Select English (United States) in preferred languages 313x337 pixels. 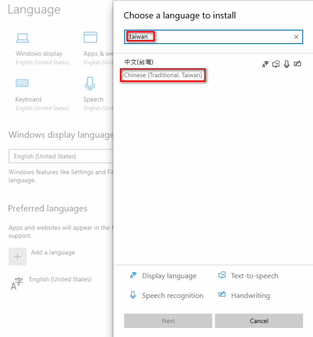60,279
